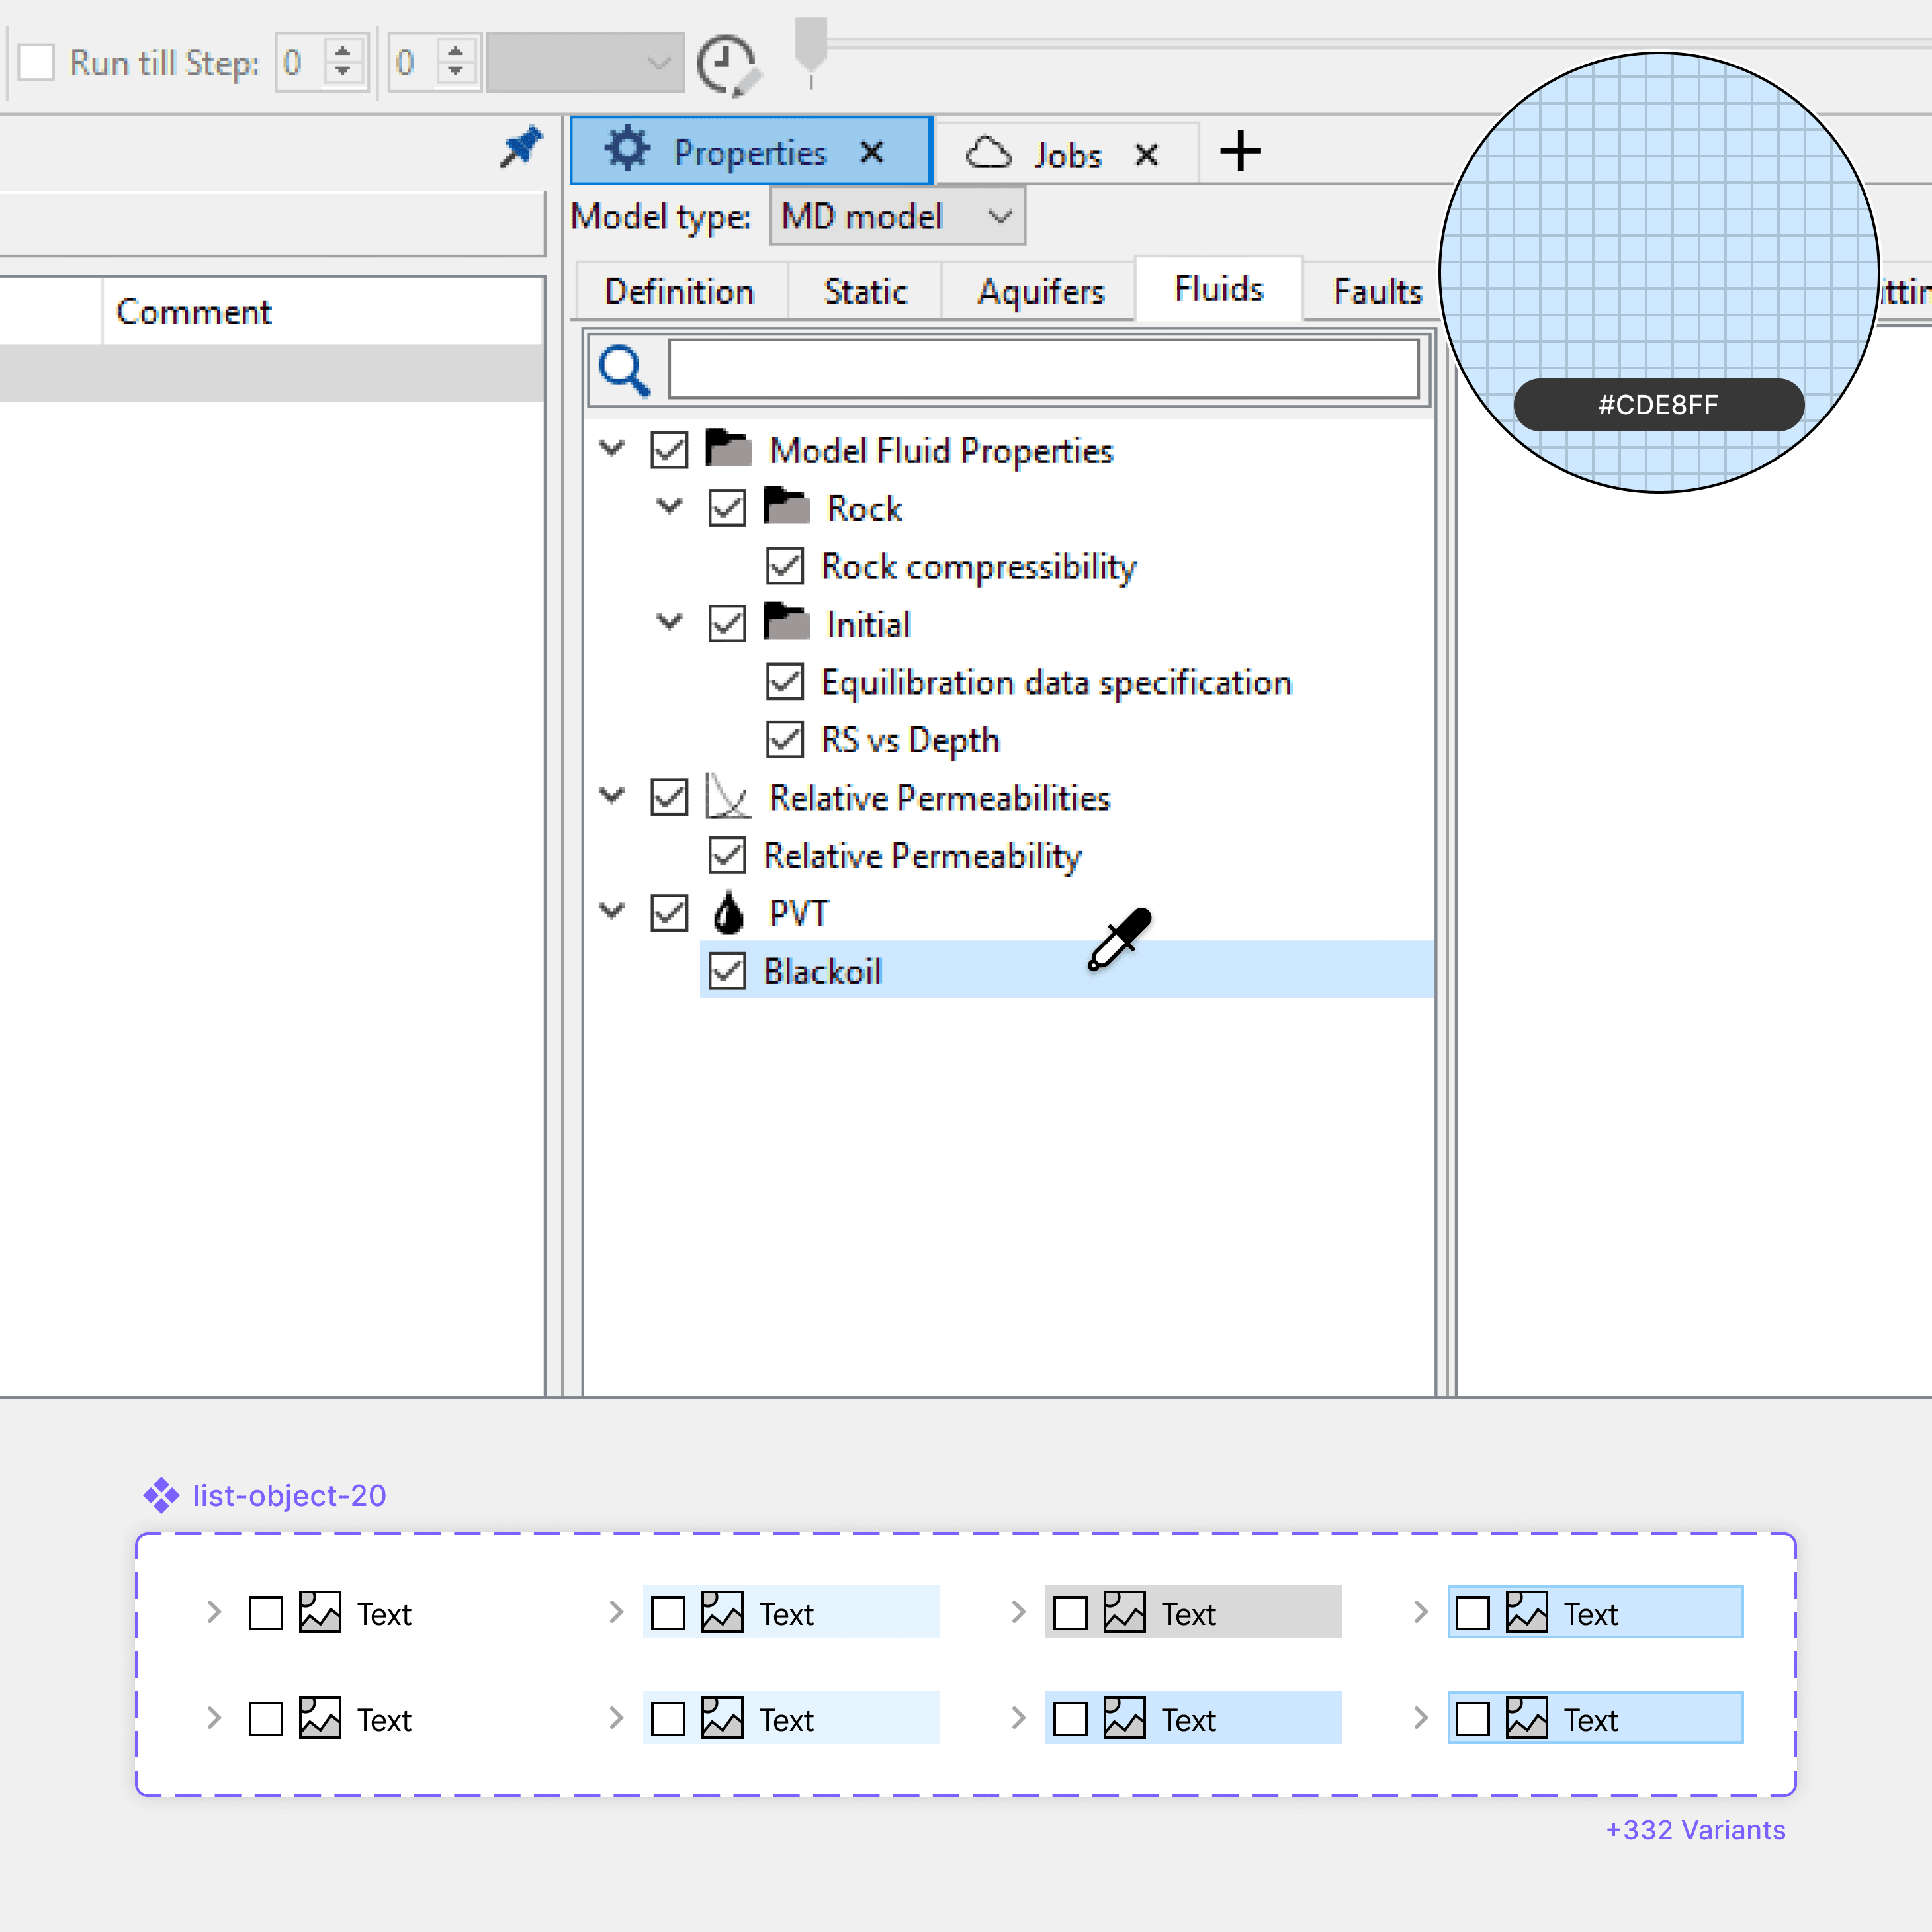Click the Model Fluid Properties folder icon
The height and width of the screenshot is (1932, 1932).
point(728,448)
